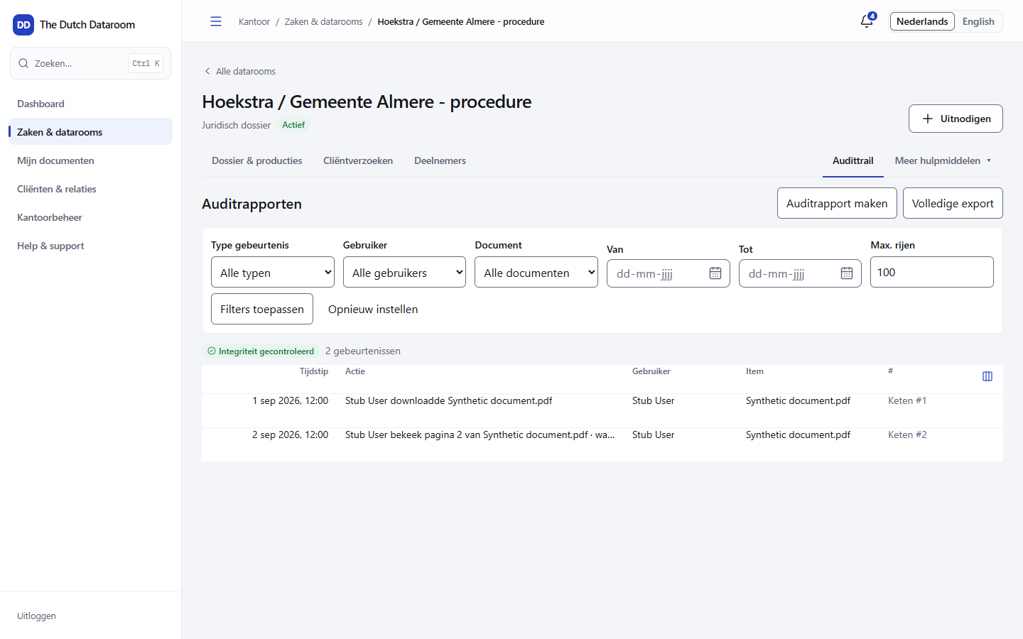The image size is (1023, 639).
Task: Open the Type gebeurtenis dropdown
Action: click(x=273, y=272)
